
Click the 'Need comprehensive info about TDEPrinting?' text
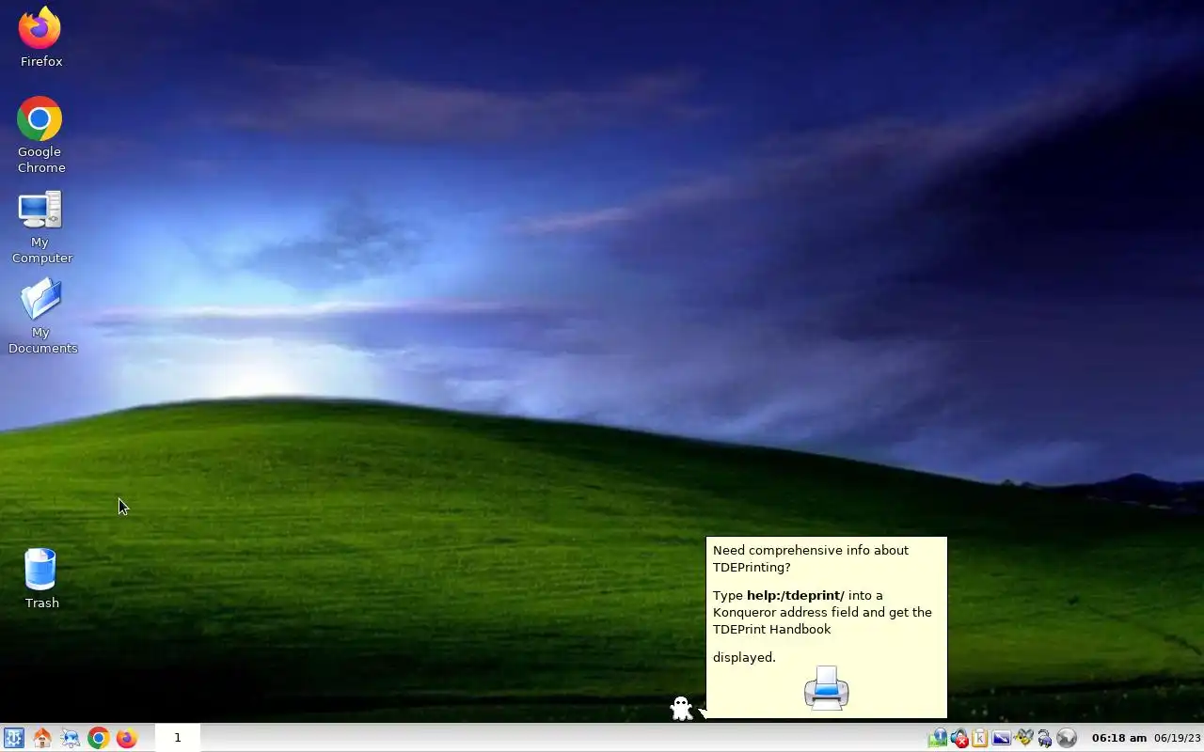pyautogui.click(x=810, y=558)
